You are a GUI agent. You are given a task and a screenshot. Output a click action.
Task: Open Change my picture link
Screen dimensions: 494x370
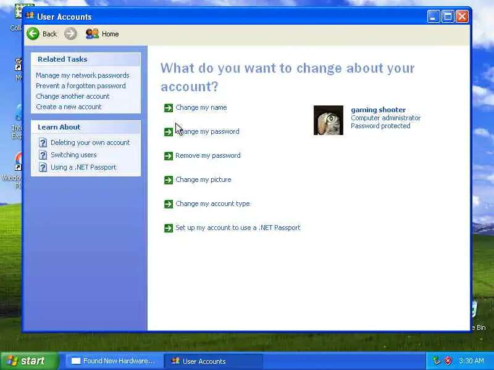tap(203, 179)
